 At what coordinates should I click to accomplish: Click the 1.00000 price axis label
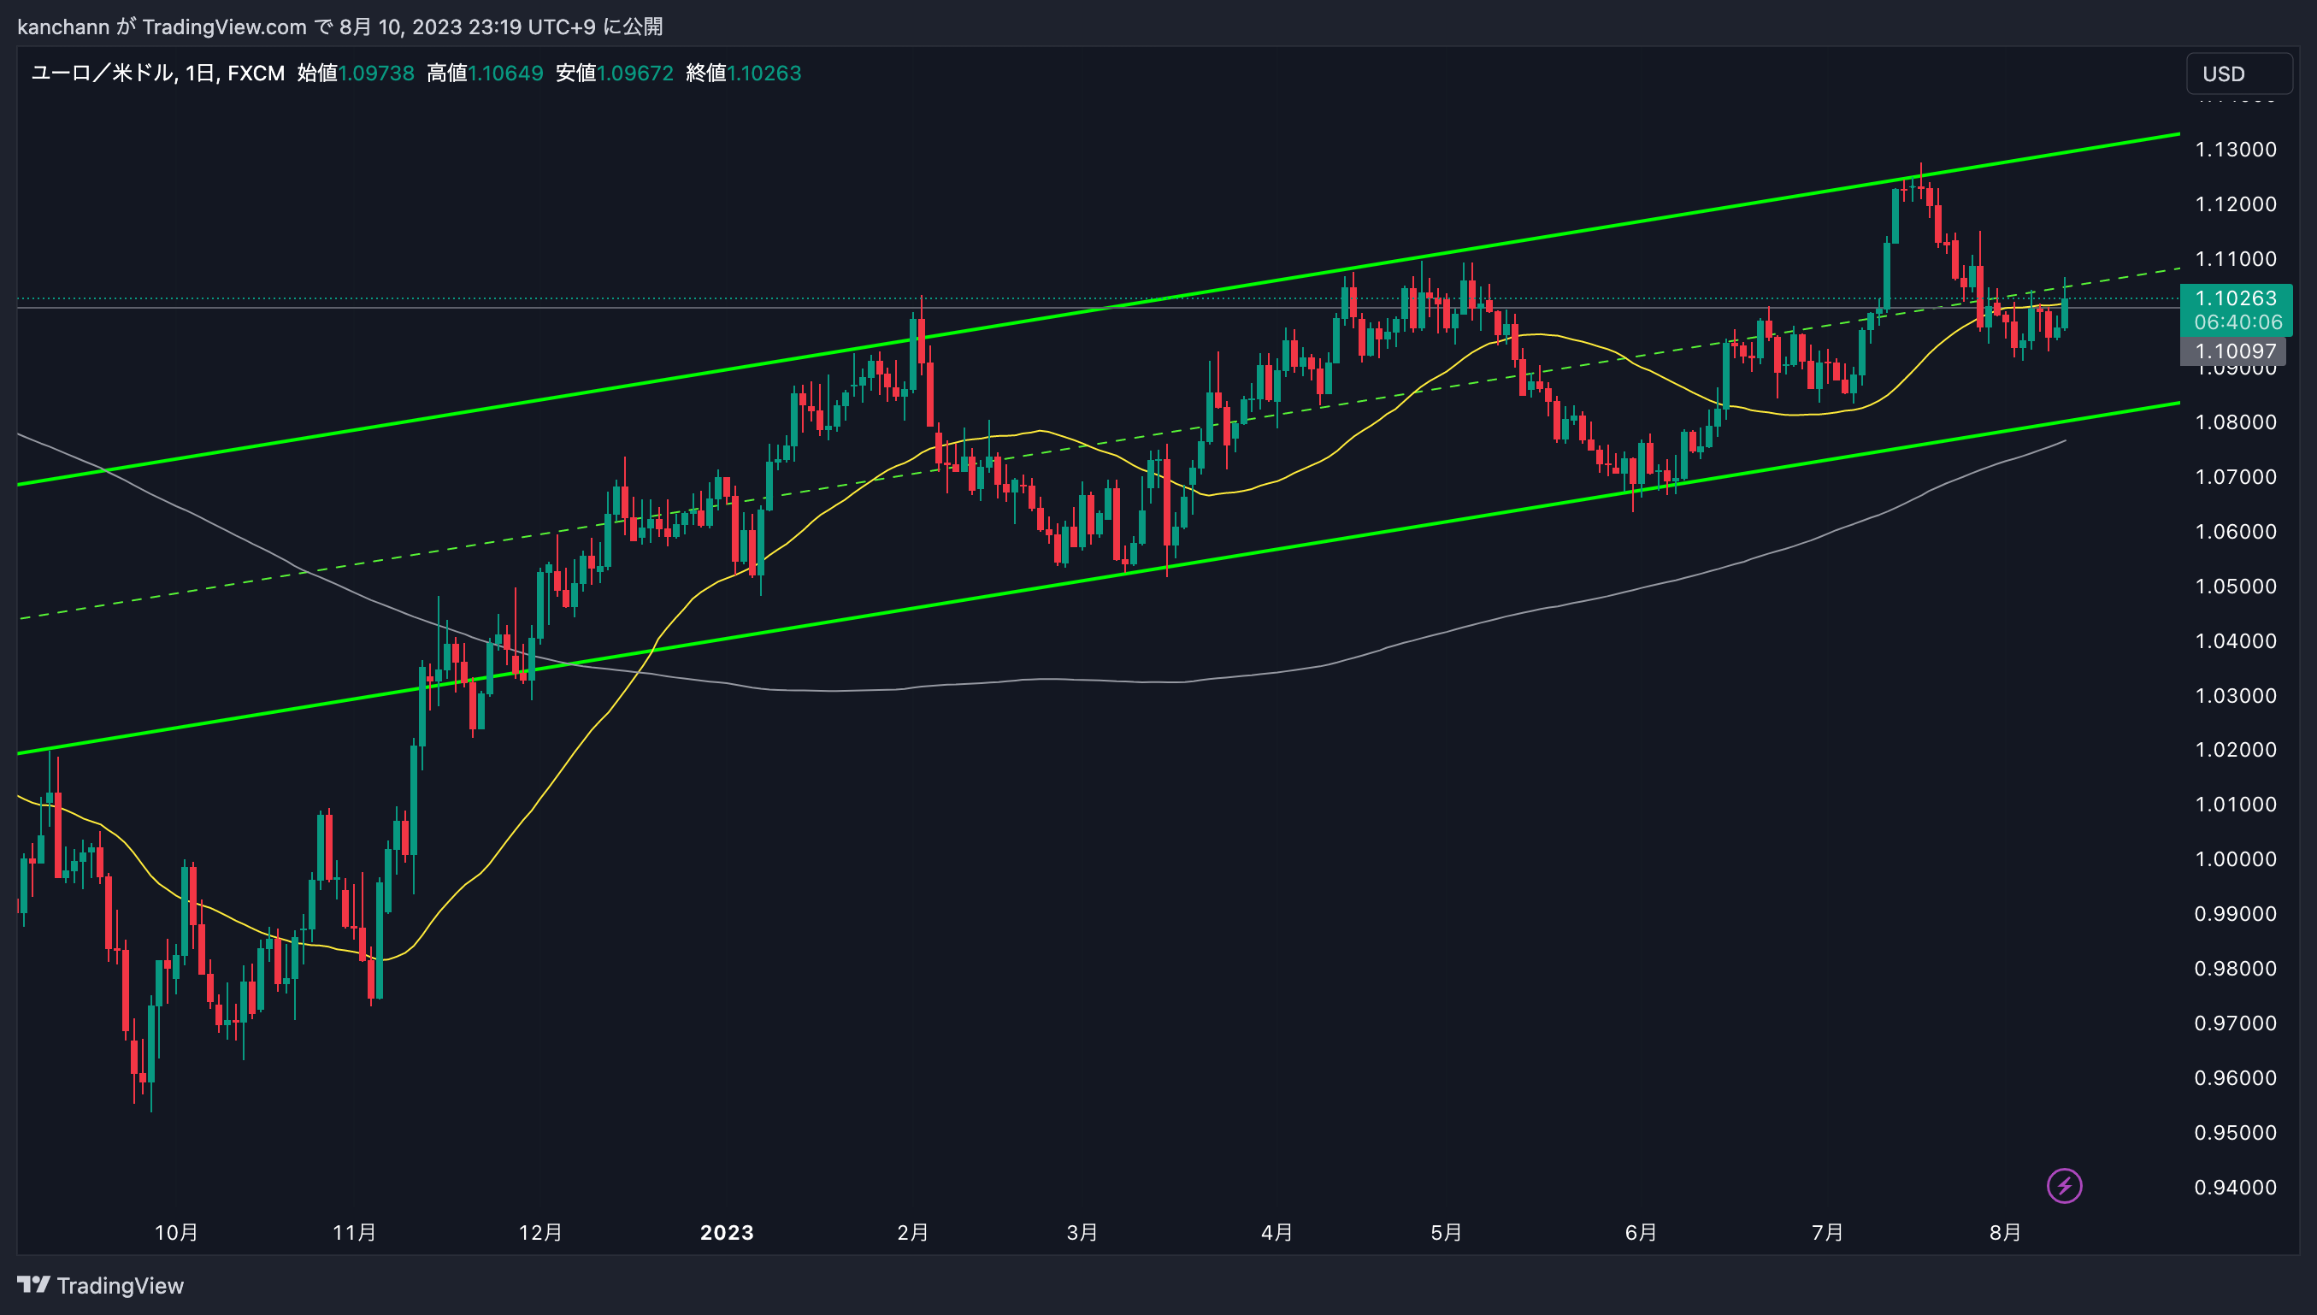pyautogui.click(x=2236, y=859)
